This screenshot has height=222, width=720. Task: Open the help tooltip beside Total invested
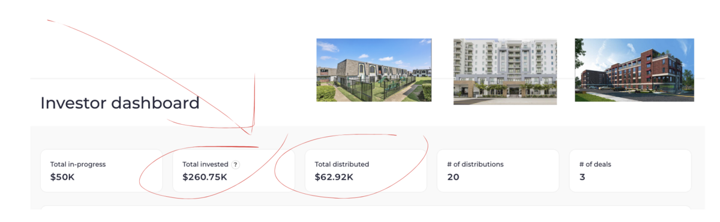[x=236, y=164]
